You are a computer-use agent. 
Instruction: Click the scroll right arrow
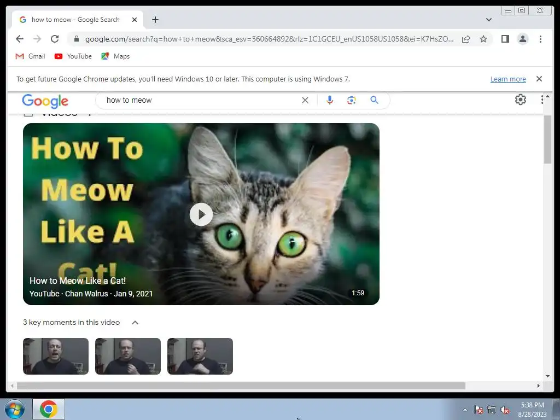coord(539,386)
